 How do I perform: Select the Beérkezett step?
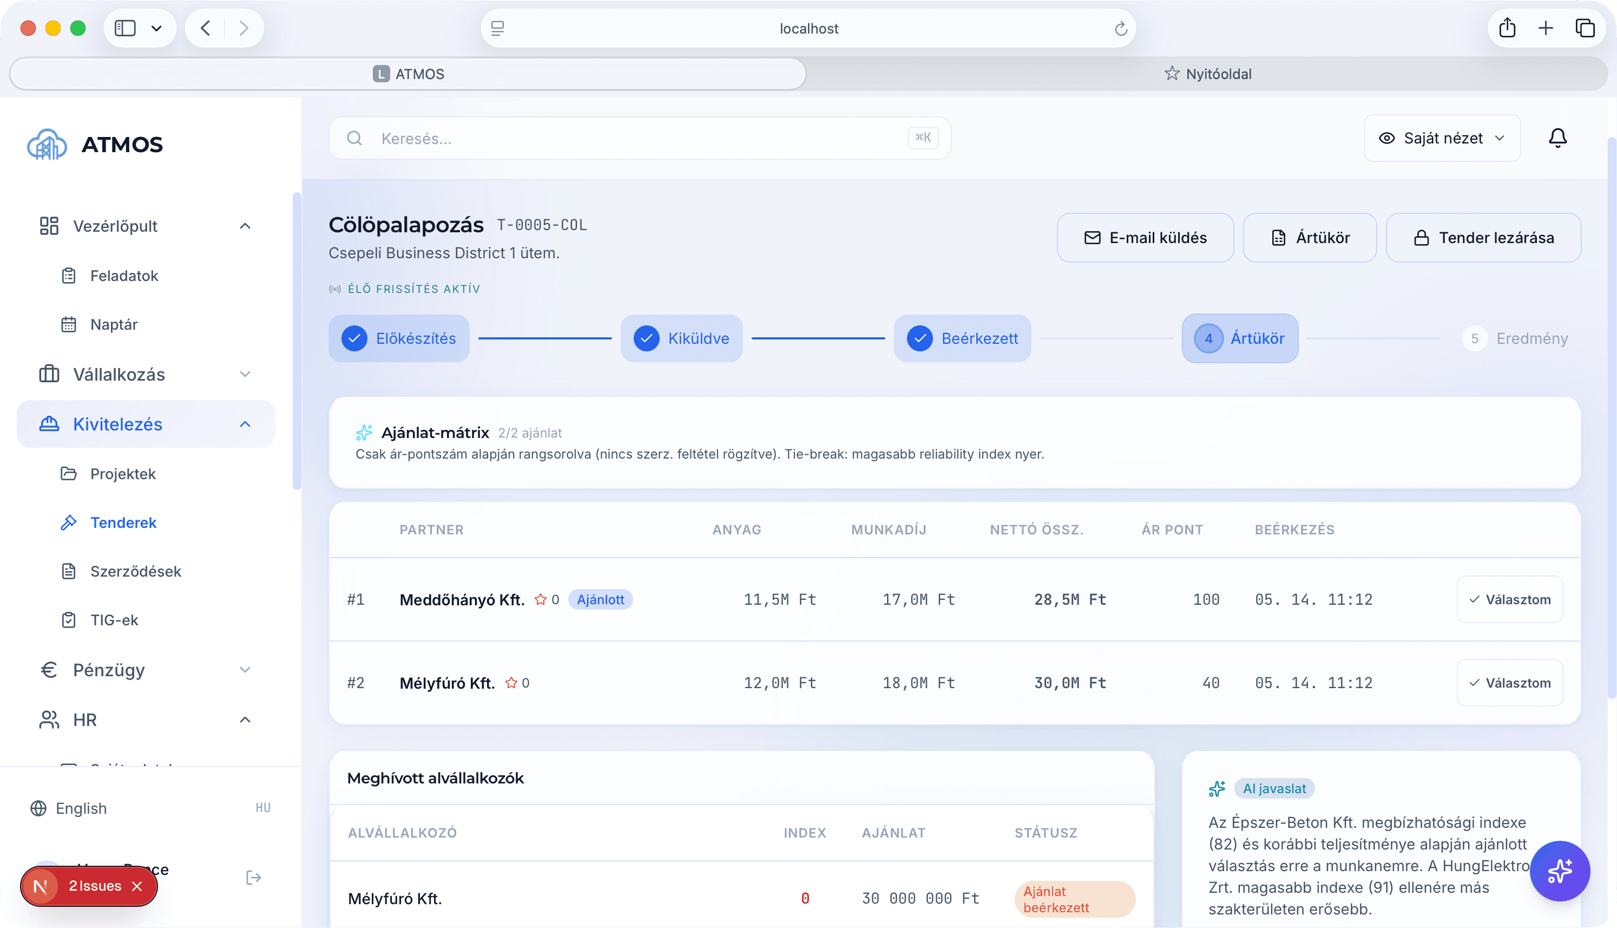click(962, 338)
